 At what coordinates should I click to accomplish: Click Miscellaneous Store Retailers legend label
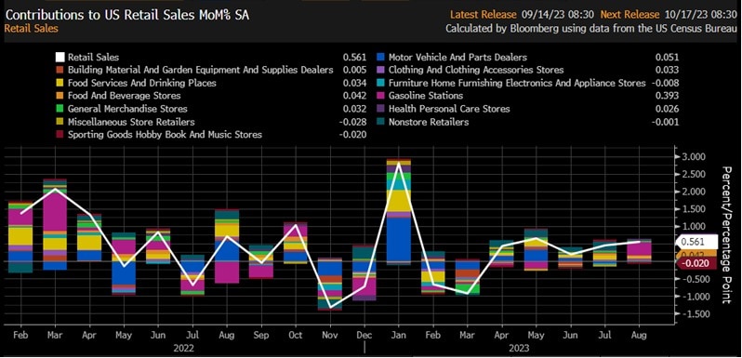click(x=131, y=122)
